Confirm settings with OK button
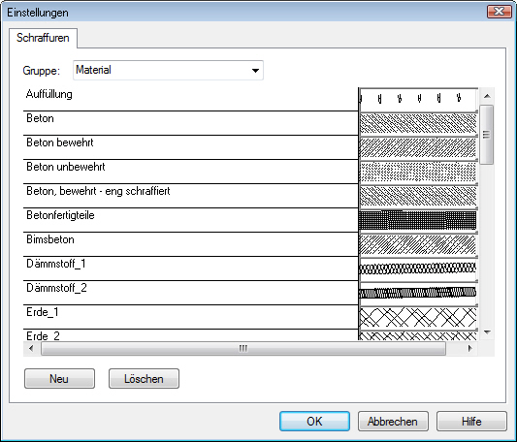This screenshot has width=517, height=442. click(x=314, y=422)
